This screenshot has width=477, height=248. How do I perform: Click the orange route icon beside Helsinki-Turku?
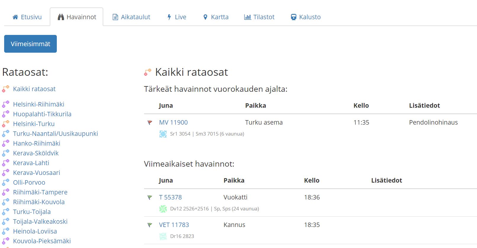[x=6, y=124]
